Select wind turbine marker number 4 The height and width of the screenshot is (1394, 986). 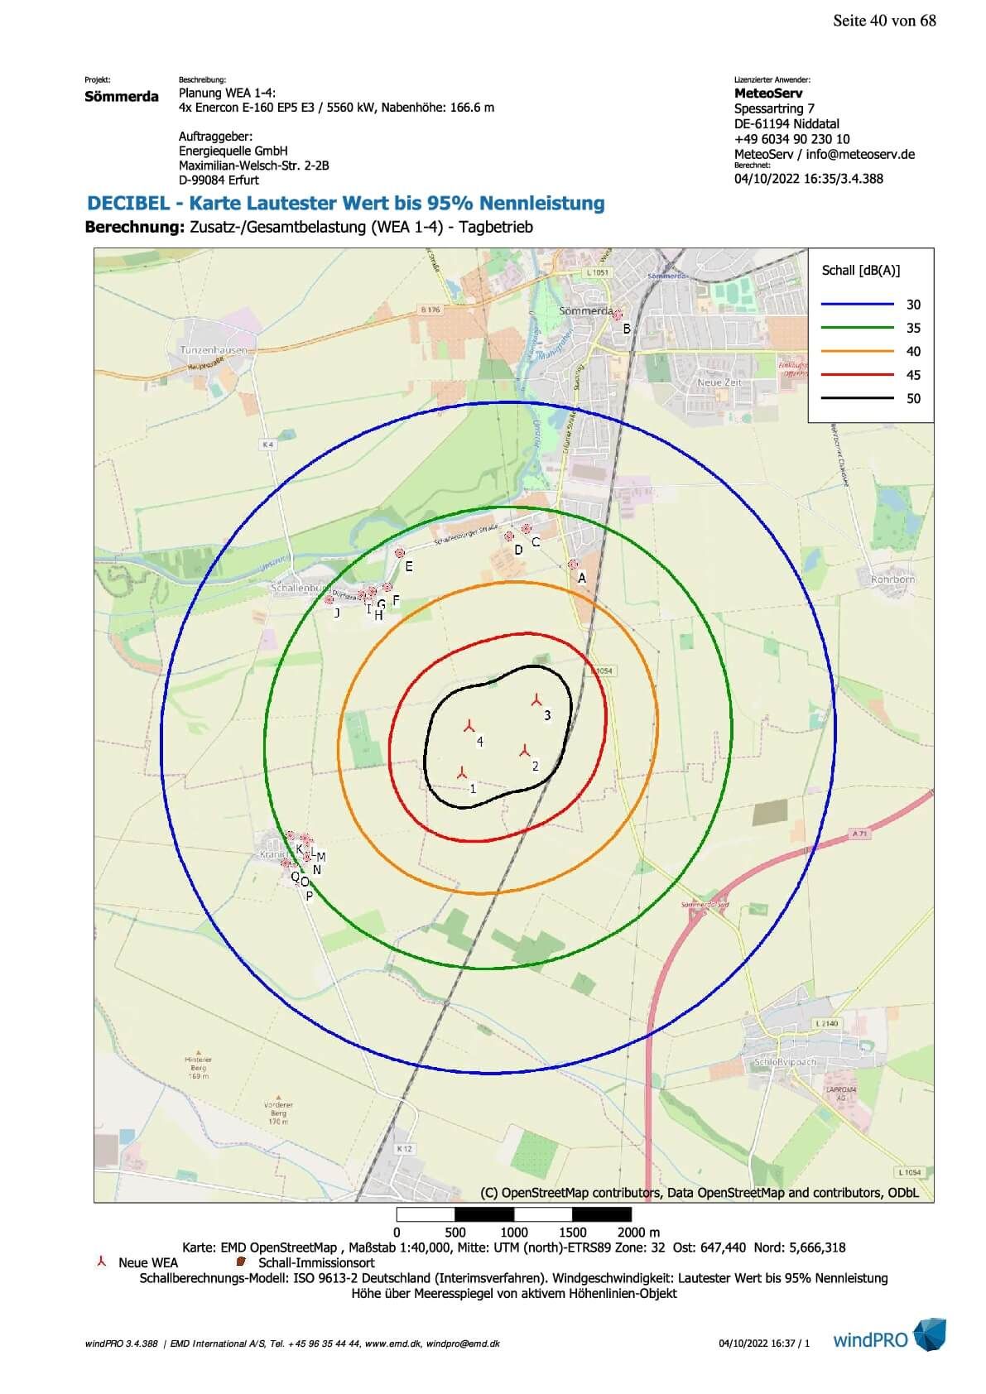[469, 727]
